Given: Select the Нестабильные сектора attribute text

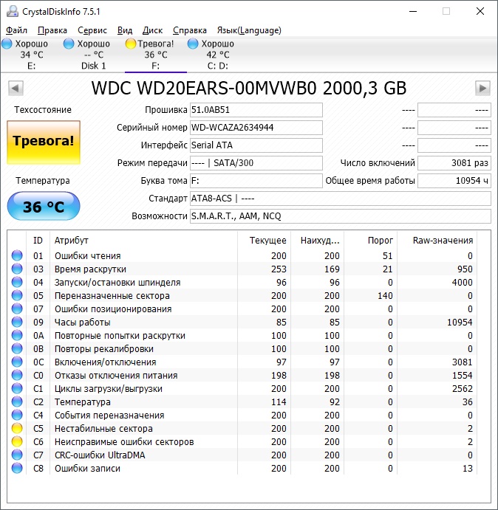Looking at the screenshot, I should [103, 429].
